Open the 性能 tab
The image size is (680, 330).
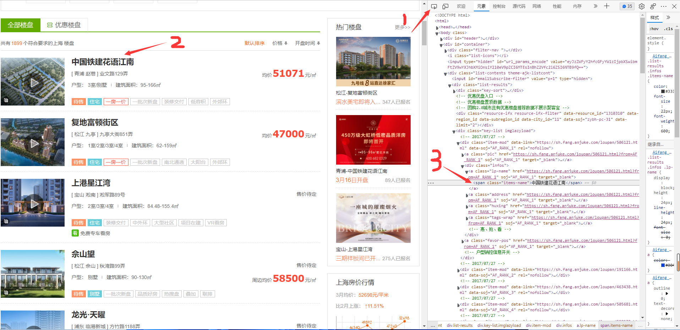557,6
